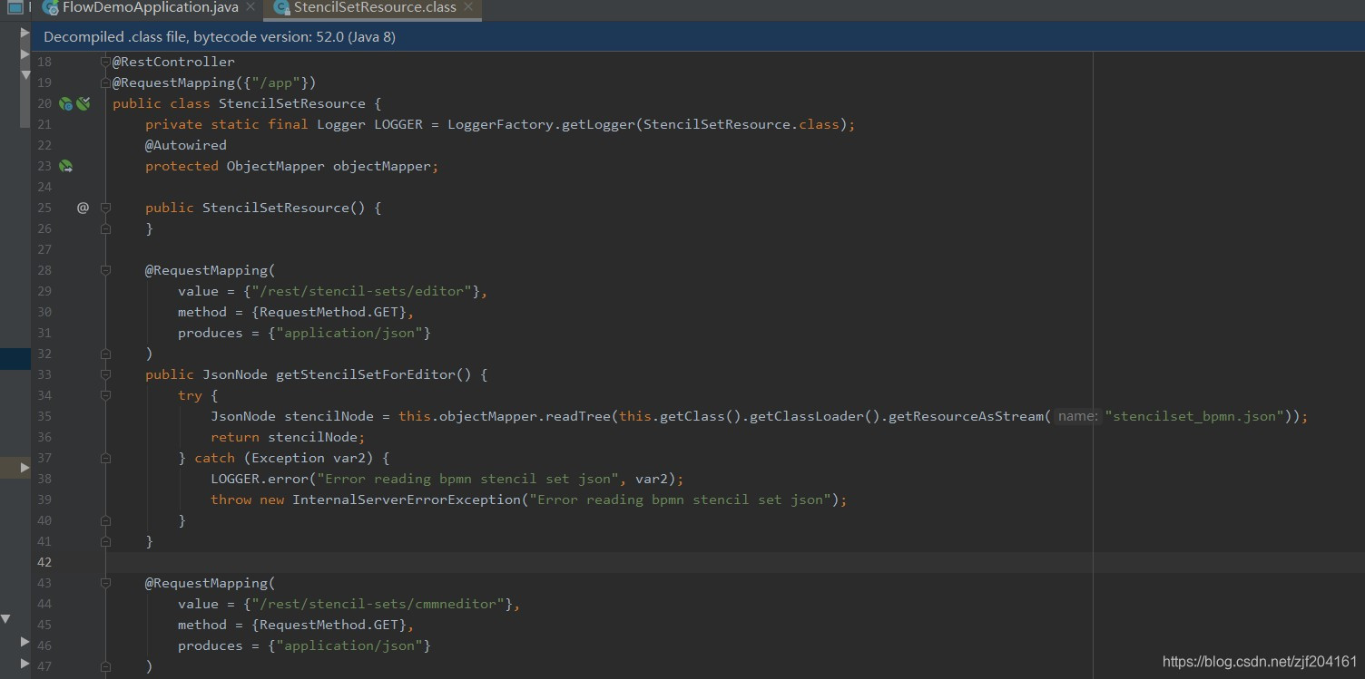Click InternalServerErrorException on line 39
1365x679 pixels.
[x=407, y=500]
